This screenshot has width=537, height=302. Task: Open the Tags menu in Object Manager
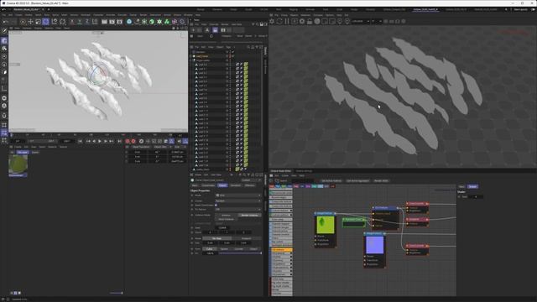pyautogui.click(x=228, y=47)
